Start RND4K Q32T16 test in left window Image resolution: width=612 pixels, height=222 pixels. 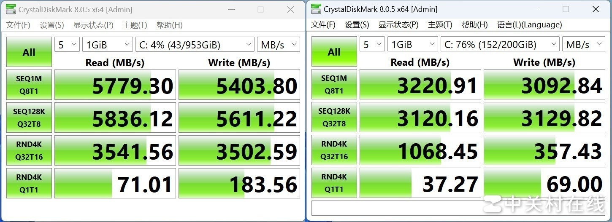click(29, 150)
